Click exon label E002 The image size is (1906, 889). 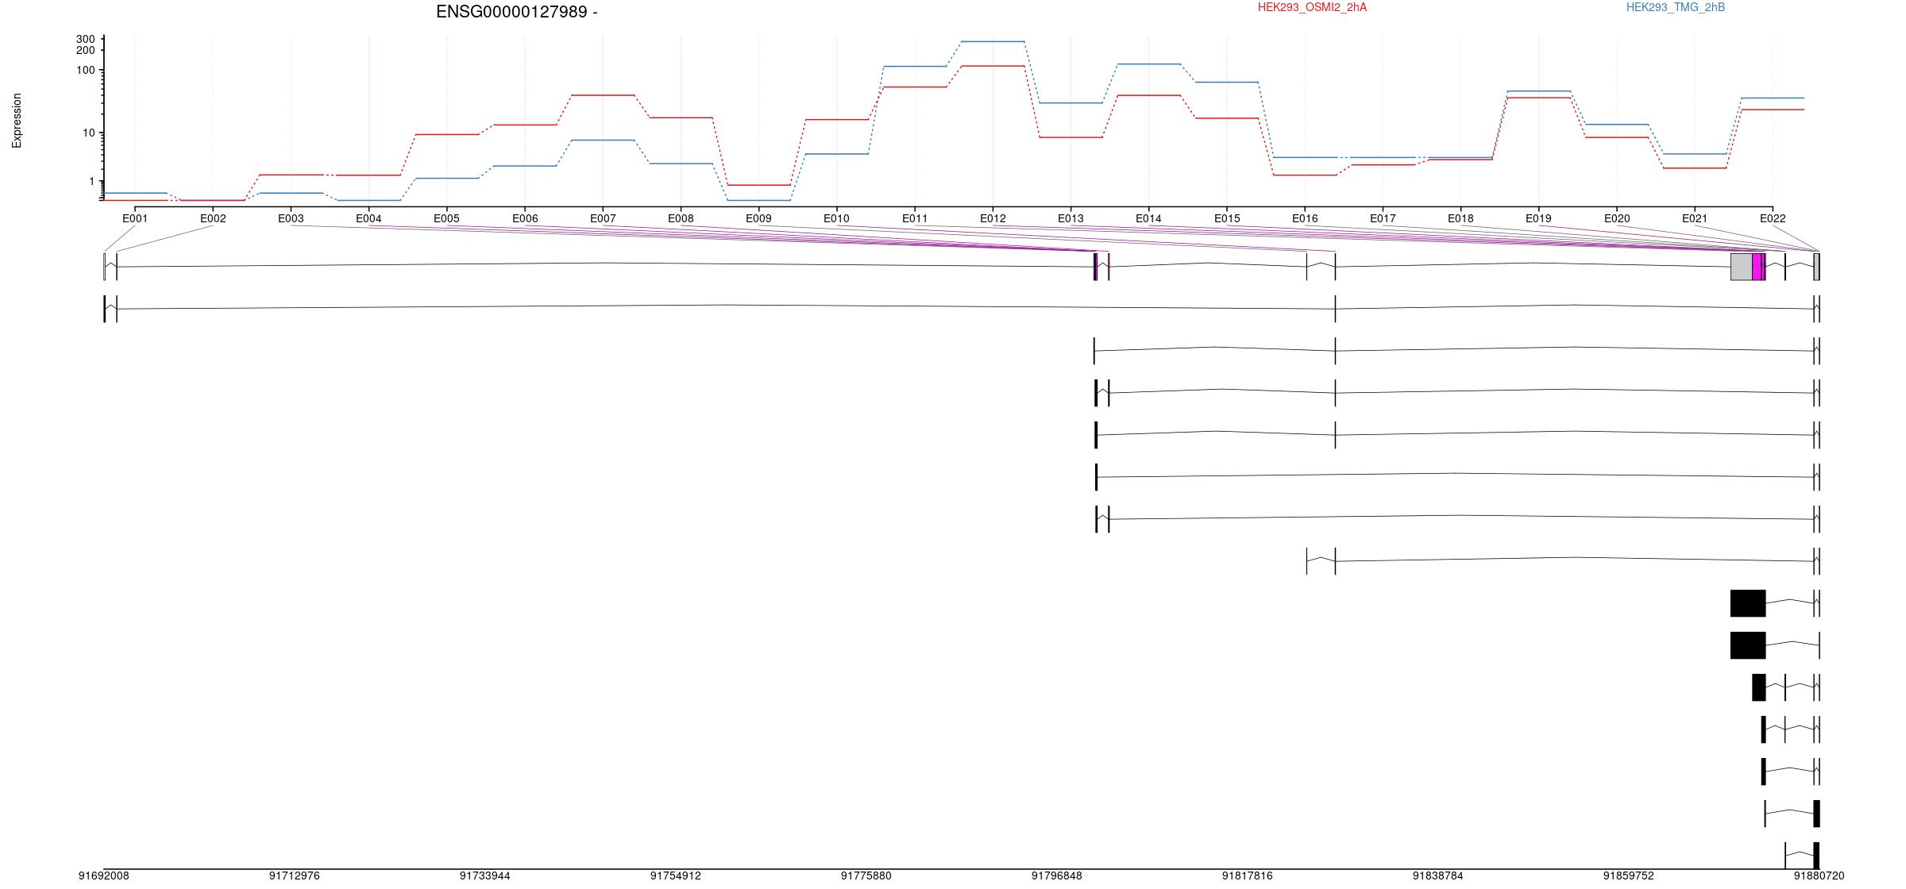[x=213, y=218]
